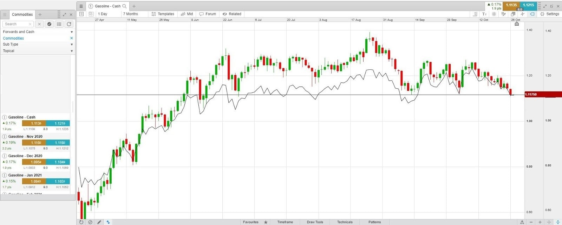562x225 pixels.
Task: Open the Draw Tools menu
Action: pos(315,222)
